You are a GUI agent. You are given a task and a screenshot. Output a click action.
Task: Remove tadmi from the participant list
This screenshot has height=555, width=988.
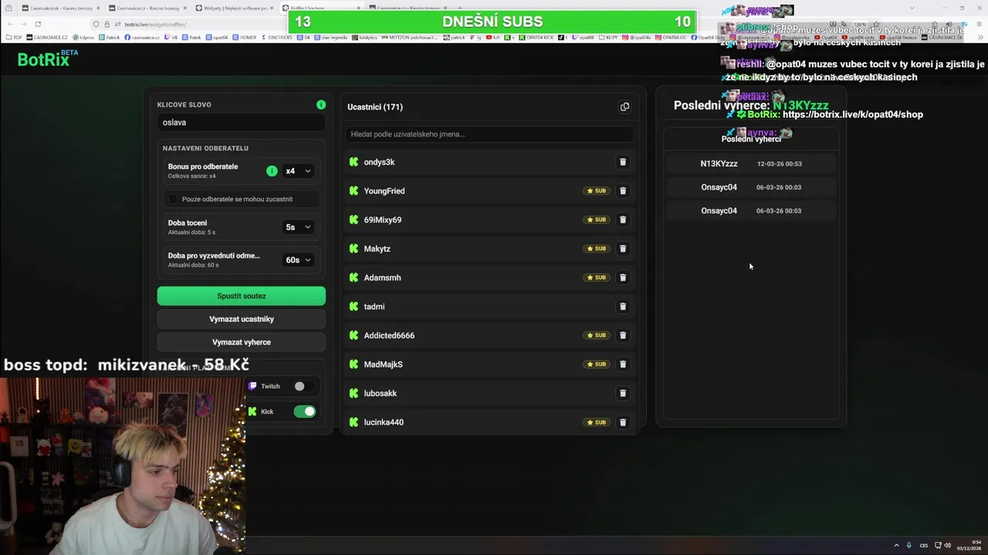point(623,307)
